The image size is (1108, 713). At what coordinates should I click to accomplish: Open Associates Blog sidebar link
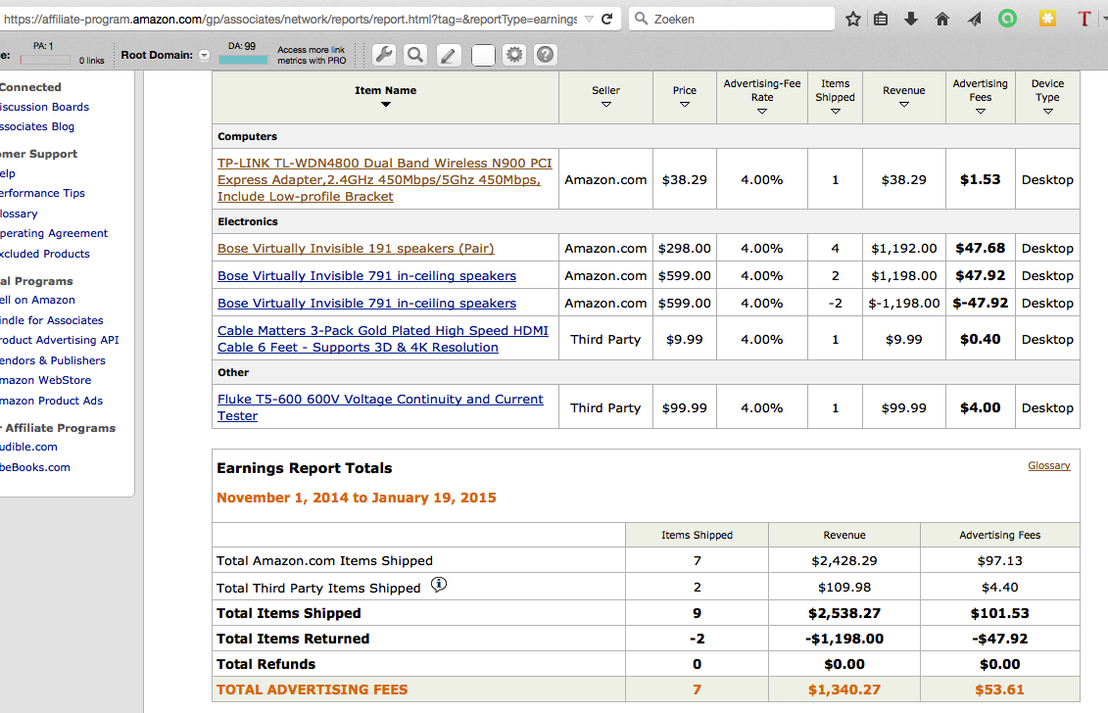click(x=37, y=126)
